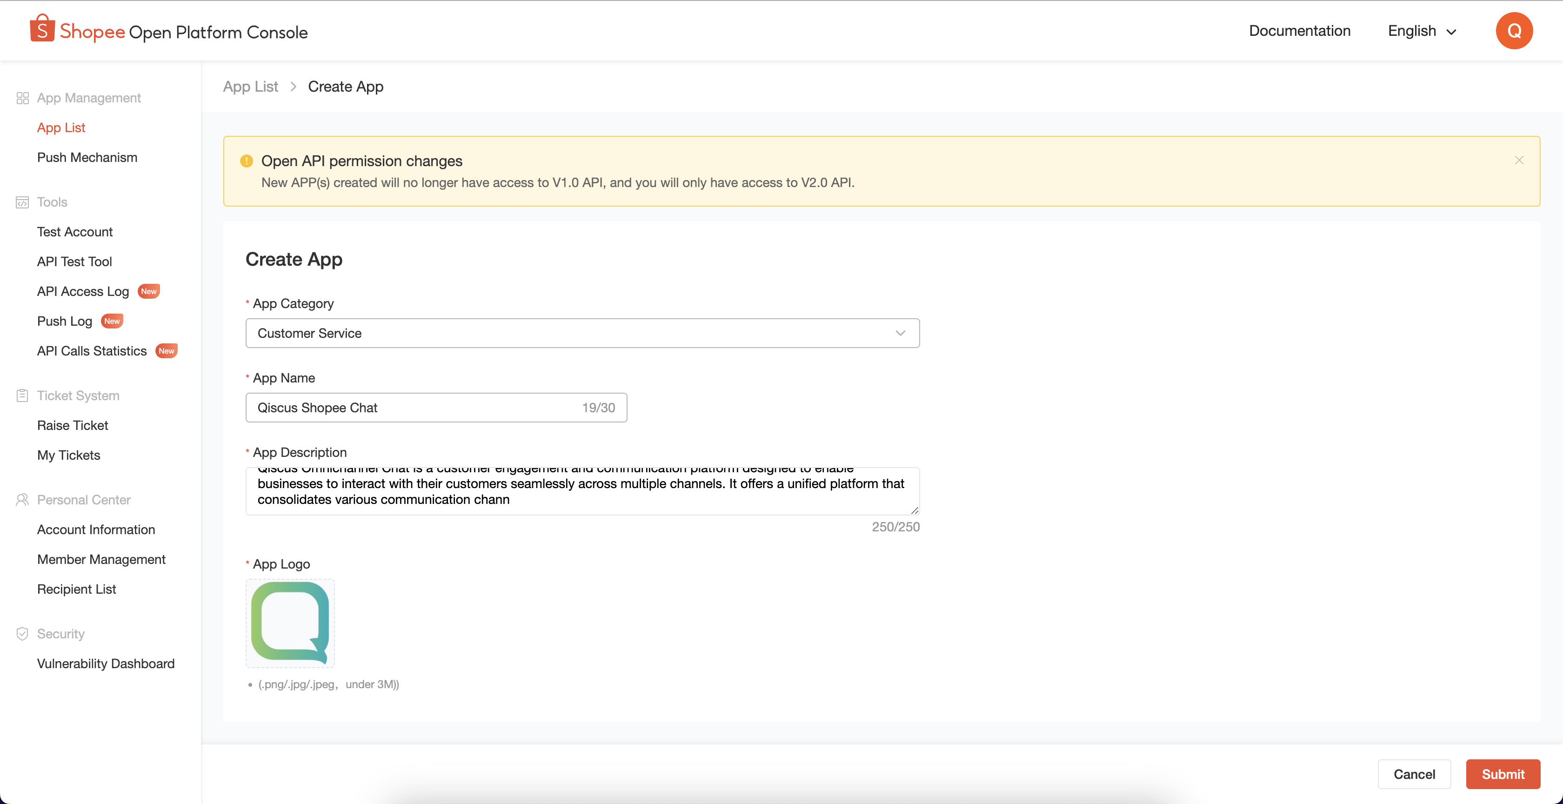The height and width of the screenshot is (804, 1563).
Task: Click the App Management grid icon
Action: (22, 98)
